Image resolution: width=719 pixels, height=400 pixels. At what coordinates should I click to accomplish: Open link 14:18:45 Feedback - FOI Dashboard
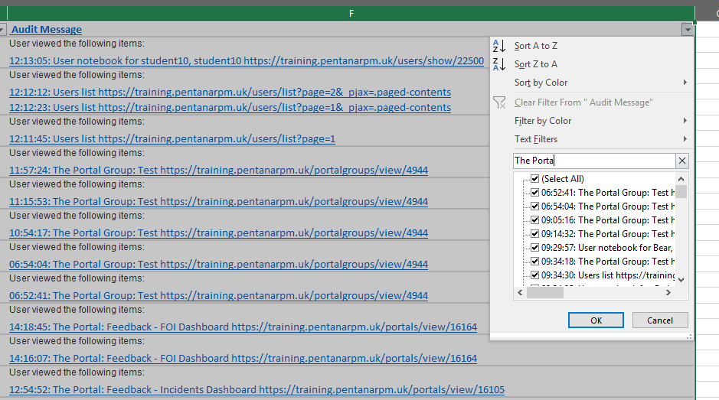click(x=243, y=327)
